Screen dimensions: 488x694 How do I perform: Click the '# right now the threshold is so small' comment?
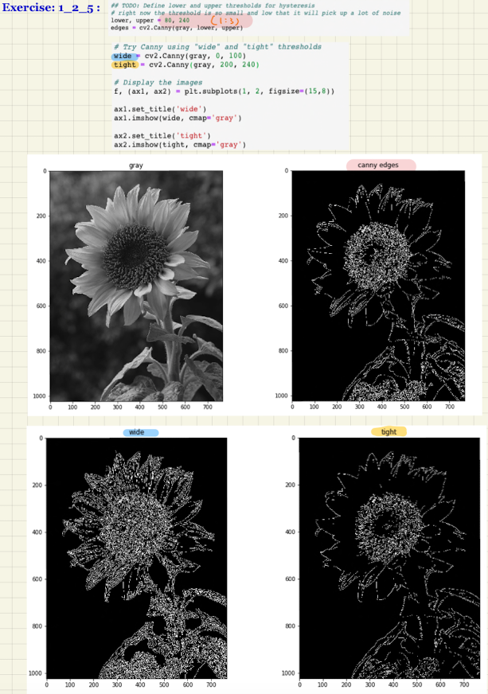[x=256, y=13]
